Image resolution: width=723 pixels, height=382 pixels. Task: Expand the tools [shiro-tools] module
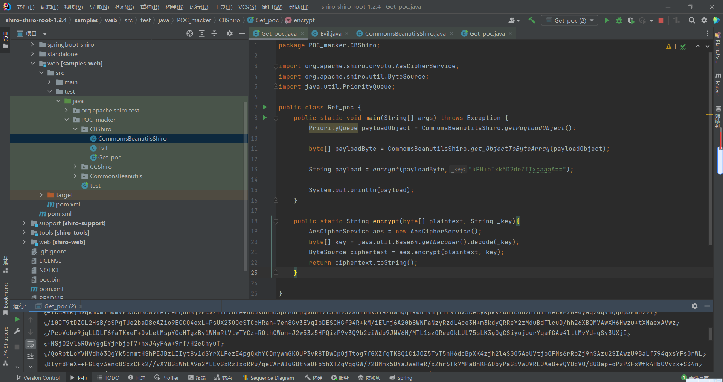tap(24, 232)
